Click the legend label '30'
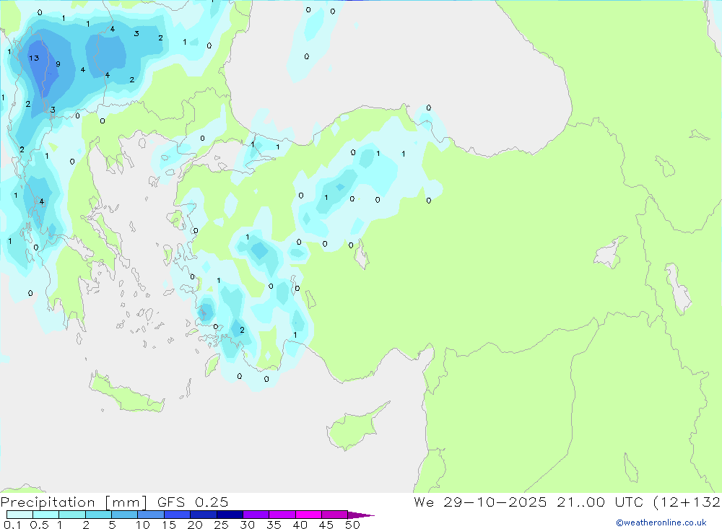Viewport: 722px width, 529px height. [x=247, y=525]
